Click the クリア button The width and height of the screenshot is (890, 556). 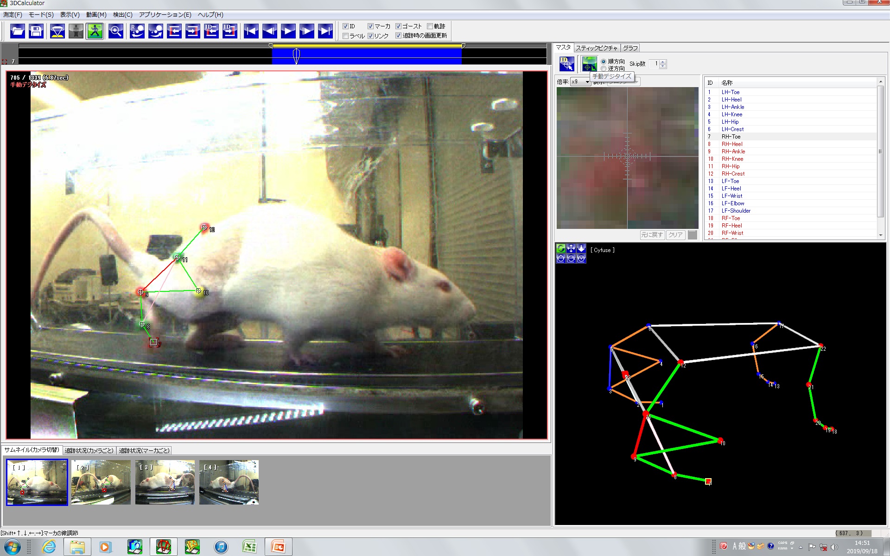coord(675,235)
